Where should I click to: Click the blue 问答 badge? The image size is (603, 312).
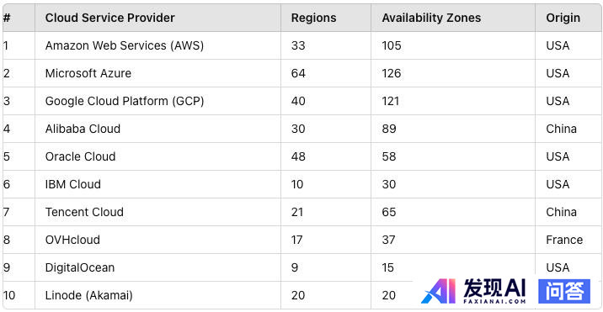(x=564, y=291)
